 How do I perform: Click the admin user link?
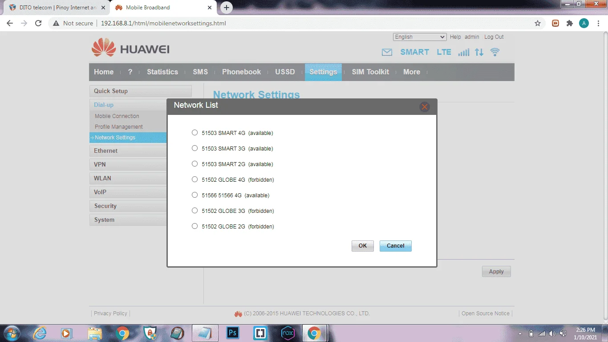472,37
